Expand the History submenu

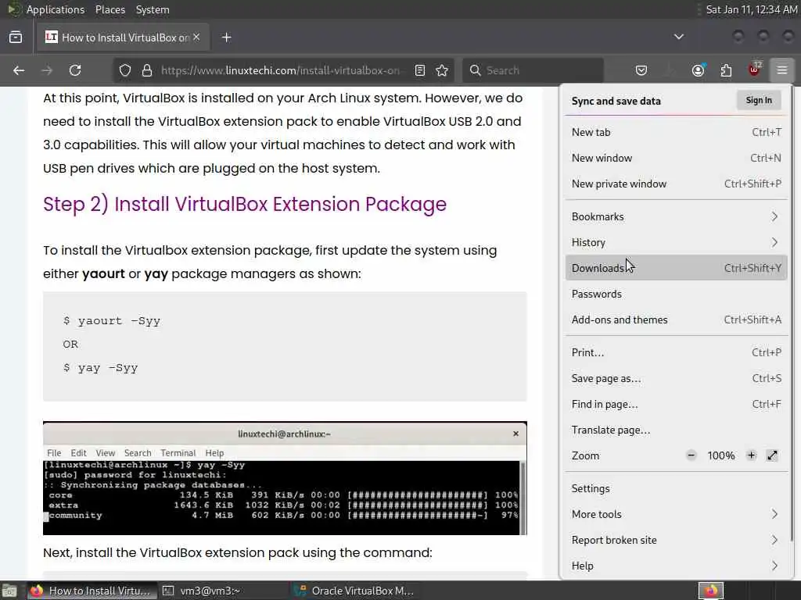click(x=676, y=242)
